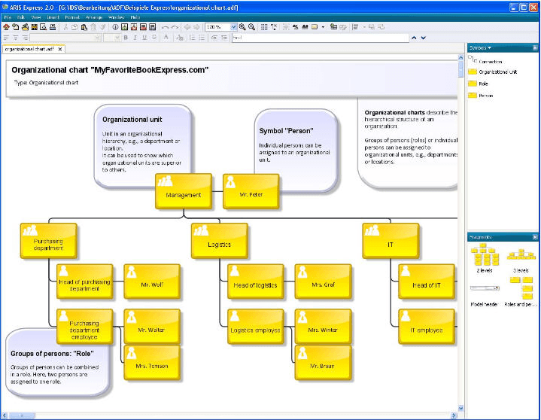Screen dimensions: 541x420
Task: Open the Insert menu
Action: [52, 17]
